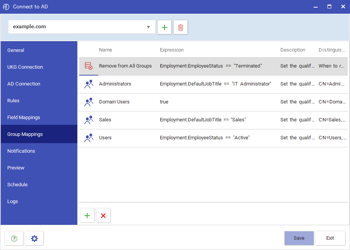Click the red trash delete domain icon

[x=181, y=27]
